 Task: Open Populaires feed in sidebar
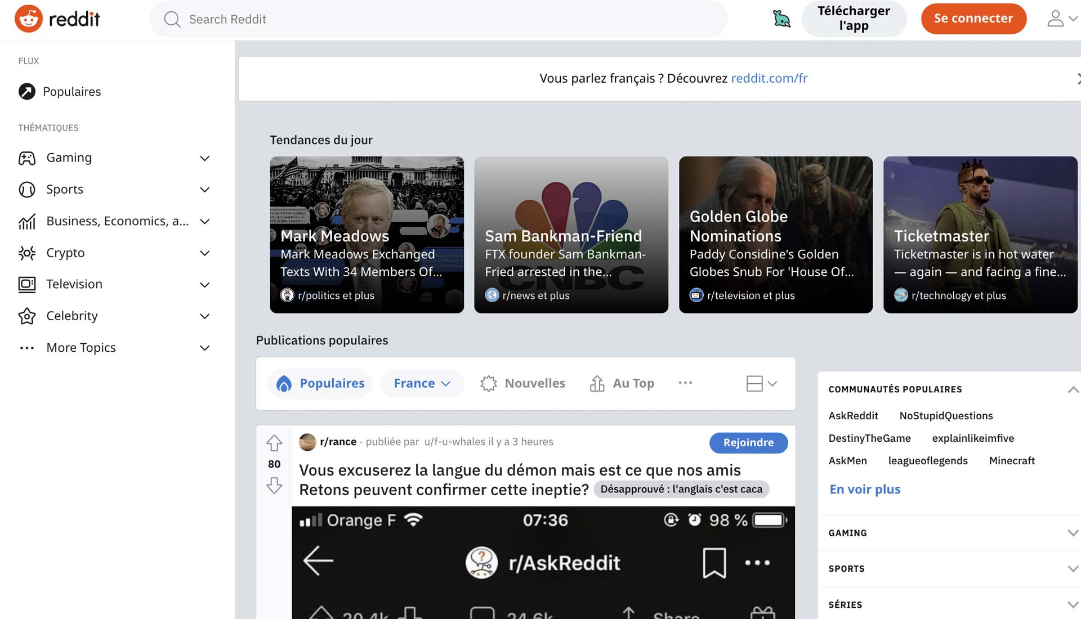[x=60, y=92]
